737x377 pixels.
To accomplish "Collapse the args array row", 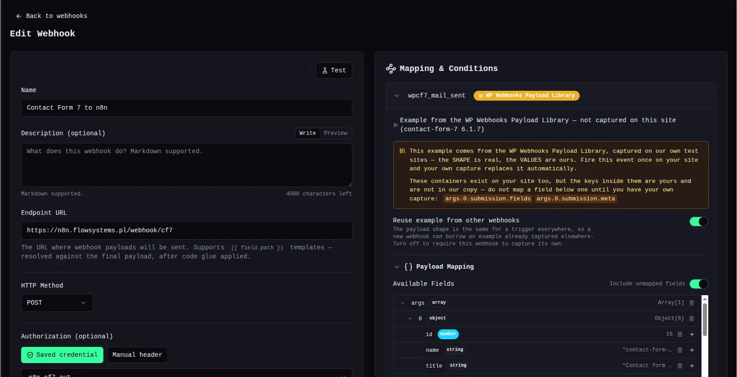I will (x=403, y=303).
